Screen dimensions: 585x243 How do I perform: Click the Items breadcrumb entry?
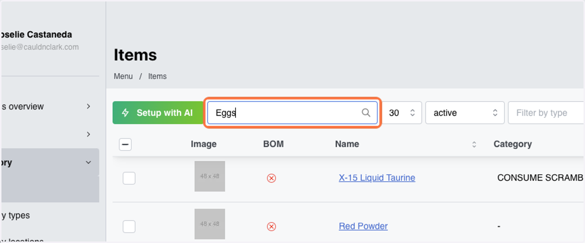pos(157,76)
